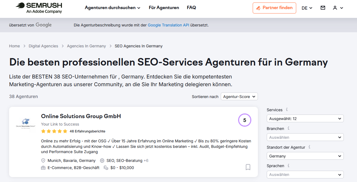The image size is (357, 182).
Task: Click the Partner finden button
Action: (274, 8)
